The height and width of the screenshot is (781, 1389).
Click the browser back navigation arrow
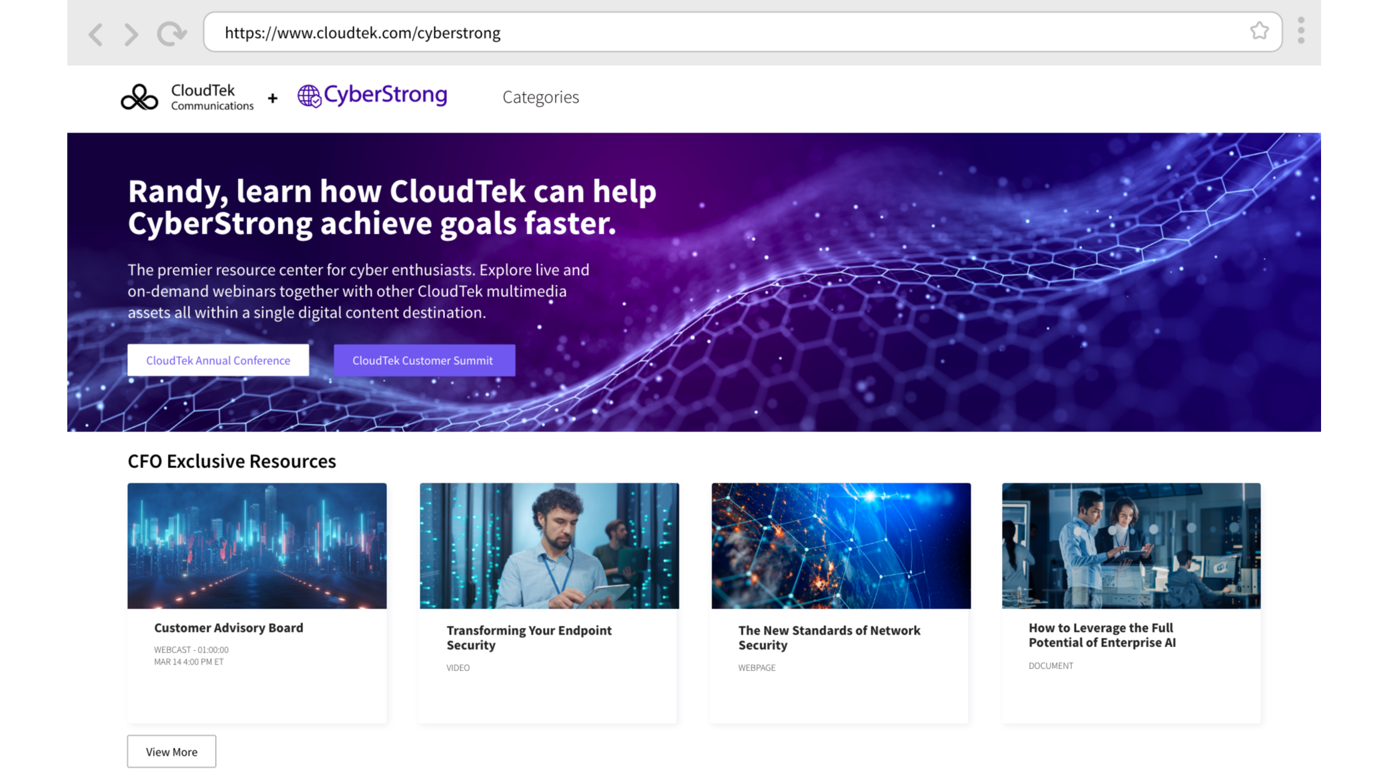[95, 33]
